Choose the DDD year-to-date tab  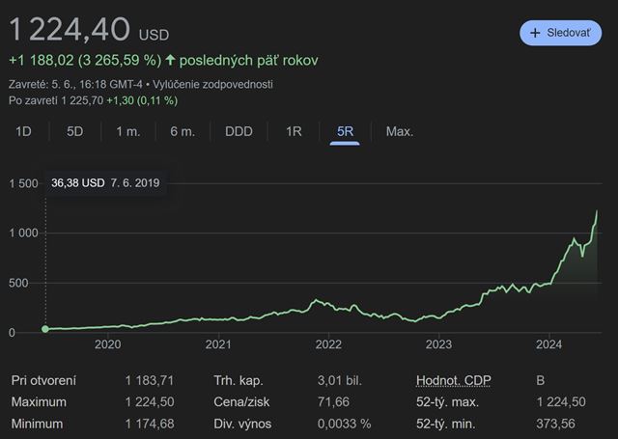pyautogui.click(x=239, y=131)
